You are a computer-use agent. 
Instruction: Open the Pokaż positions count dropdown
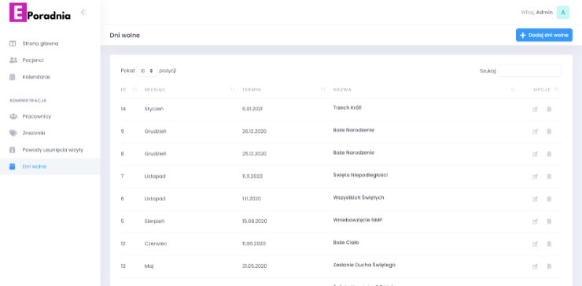pos(147,71)
